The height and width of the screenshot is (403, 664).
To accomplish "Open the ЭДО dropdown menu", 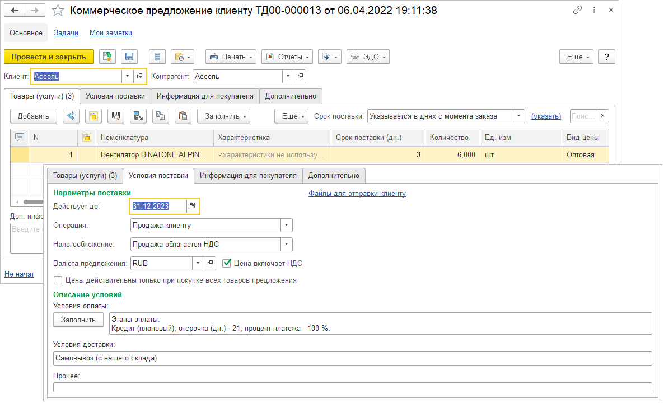I will pos(368,57).
